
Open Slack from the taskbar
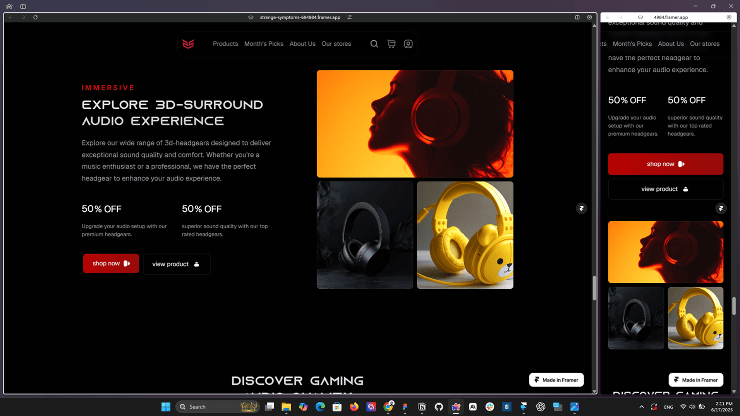pos(490,407)
